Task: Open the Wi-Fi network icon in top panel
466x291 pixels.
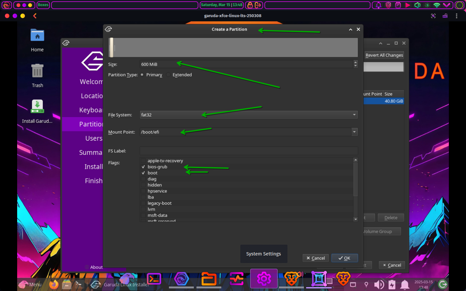Action: tap(437, 5)
